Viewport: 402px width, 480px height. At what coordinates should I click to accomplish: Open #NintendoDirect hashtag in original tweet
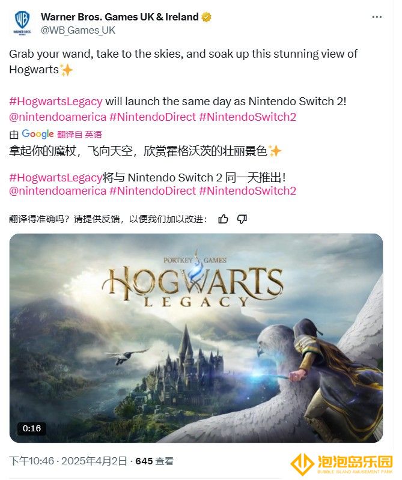click(153, 117)
